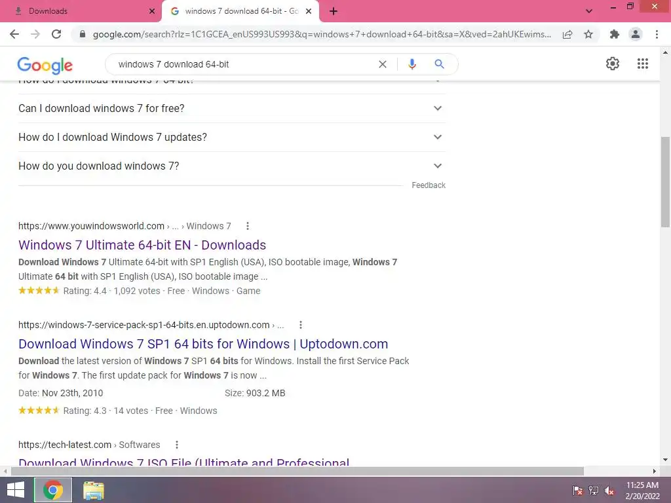
Task: Close the Downloads tab
Action: (x=152, y=12)
